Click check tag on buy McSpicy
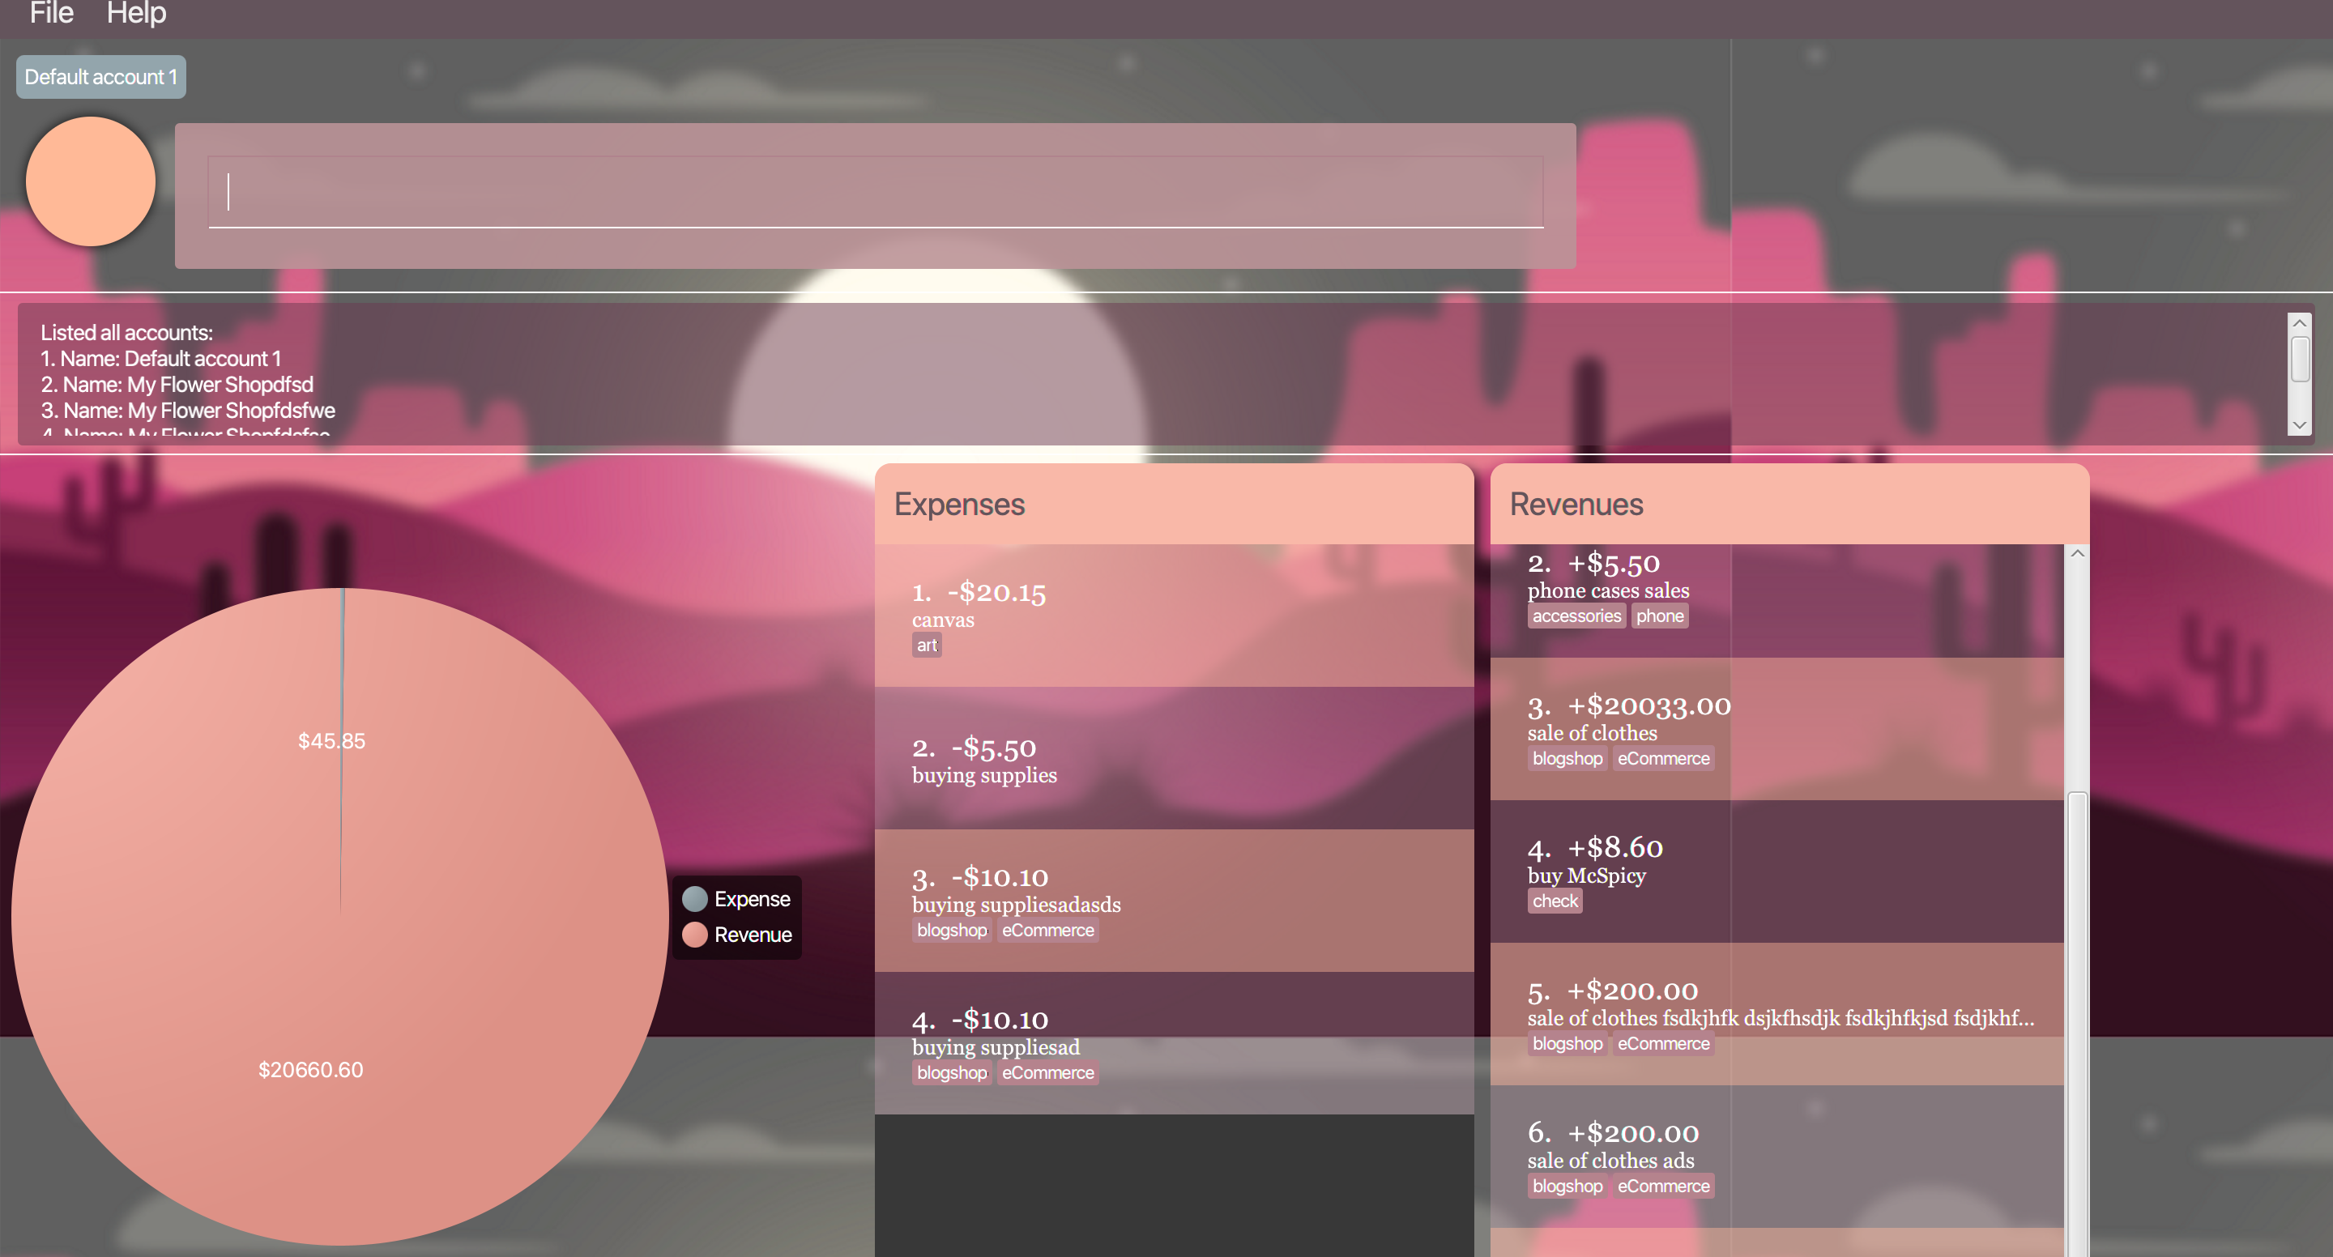The image size is (2333, 1257). (1555, 901)
